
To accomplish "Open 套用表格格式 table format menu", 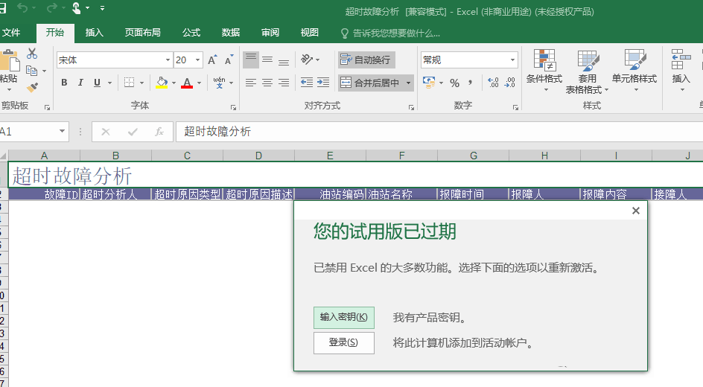I will coord(587,71).
